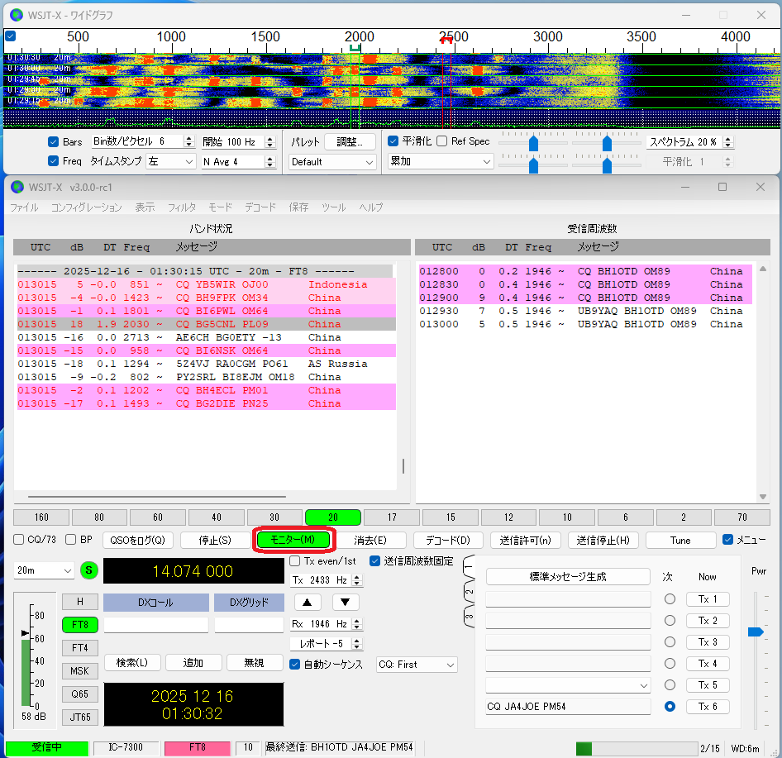Click the モニター(M) button
This screenshot has width=782, height=758.
click(x=293, y=540)
